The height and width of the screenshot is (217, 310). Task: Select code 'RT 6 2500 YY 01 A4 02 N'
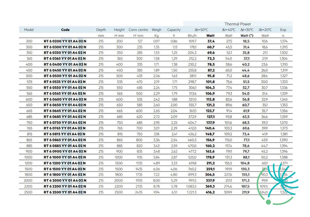(x=65, y=192)
